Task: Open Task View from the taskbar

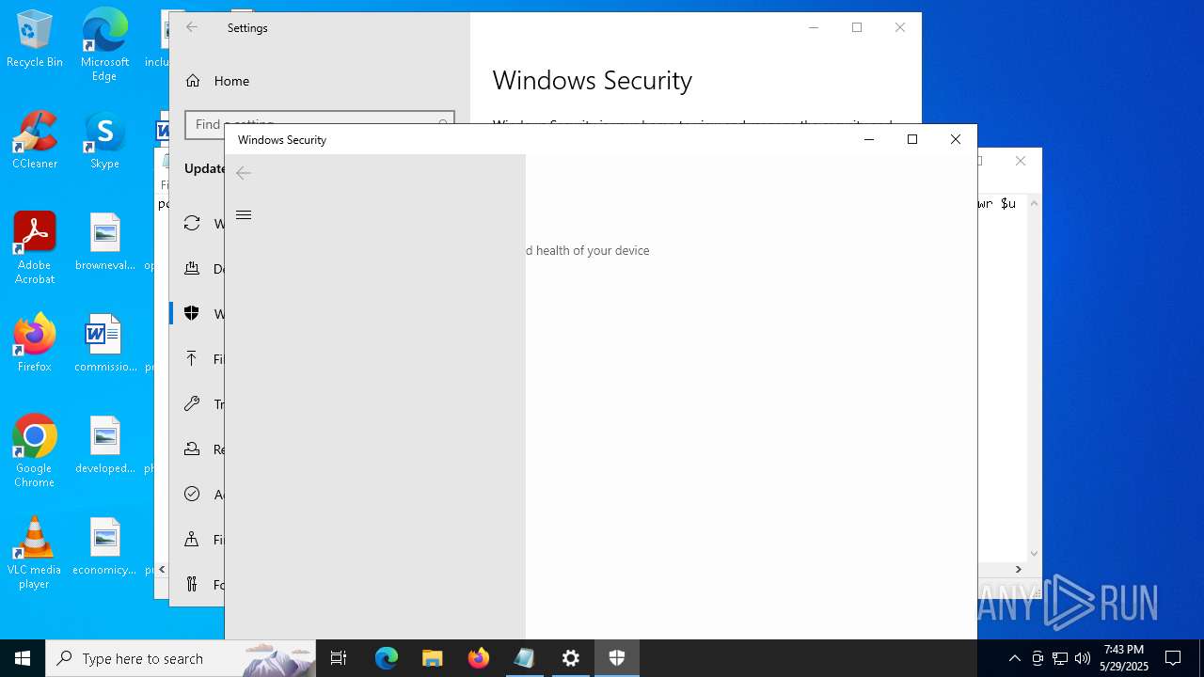Action: pos(339,658)
